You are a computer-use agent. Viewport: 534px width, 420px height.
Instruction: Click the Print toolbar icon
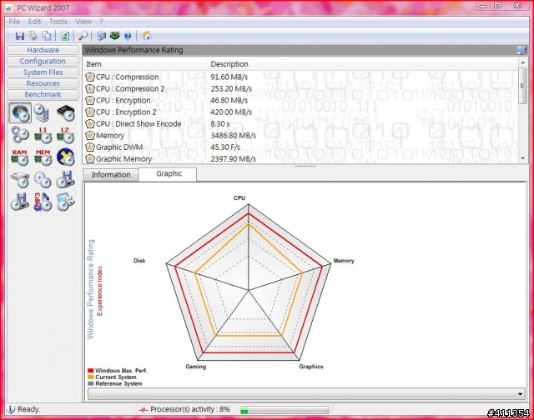point(33,36)
